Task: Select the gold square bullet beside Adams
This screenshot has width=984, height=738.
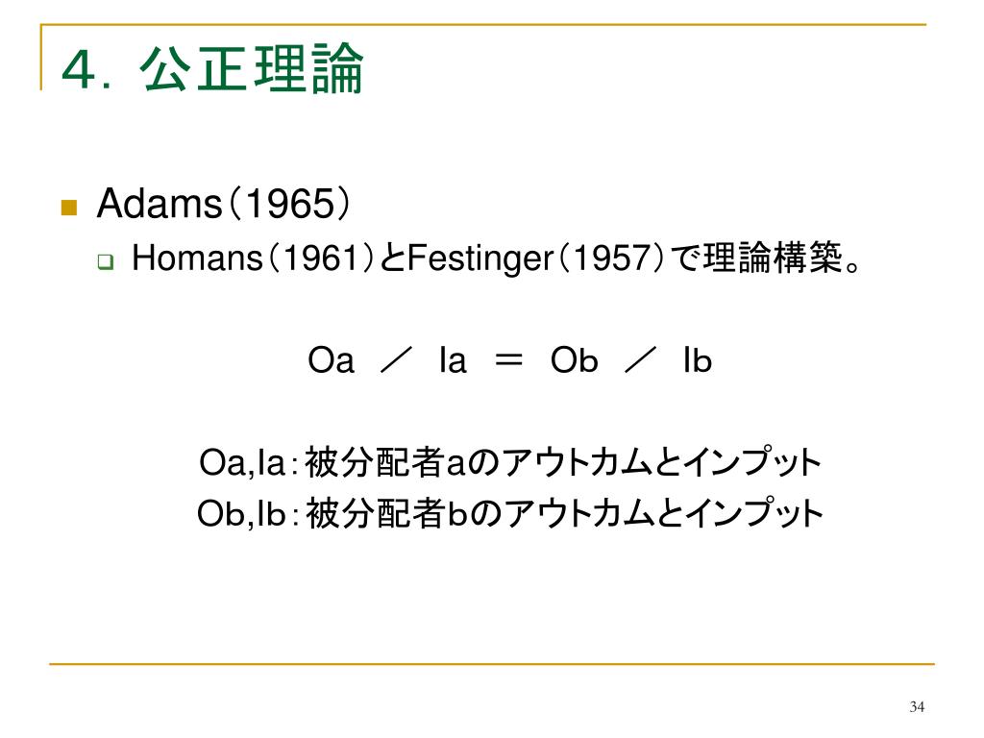Action: tap(69, 208)
